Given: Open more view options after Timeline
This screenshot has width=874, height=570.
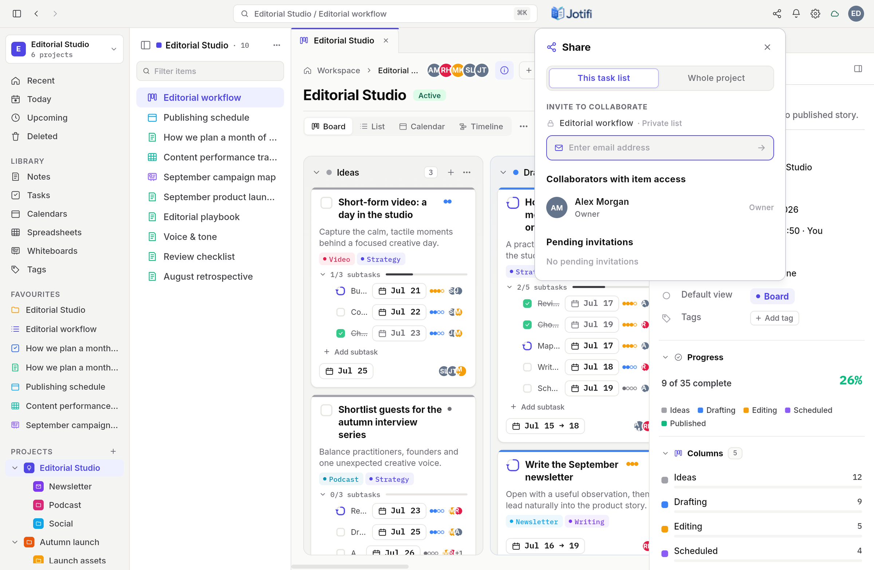Looking at the screenshot, I should [523, 126].
